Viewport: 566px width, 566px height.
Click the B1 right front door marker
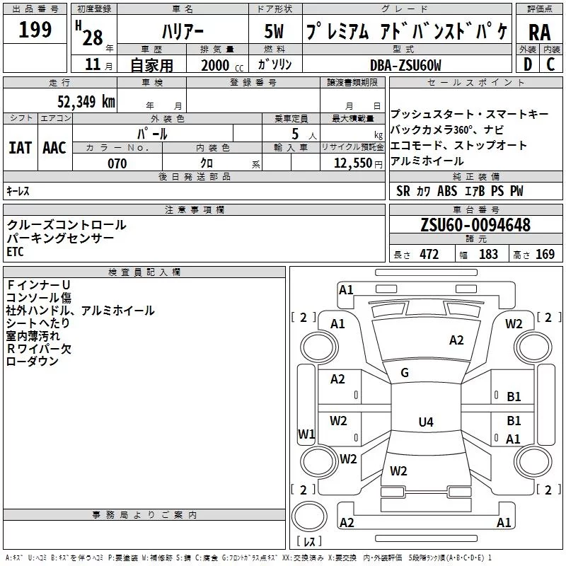[x=514, y=396]
